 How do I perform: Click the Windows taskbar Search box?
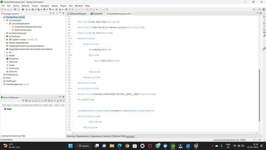click(84, 146)
